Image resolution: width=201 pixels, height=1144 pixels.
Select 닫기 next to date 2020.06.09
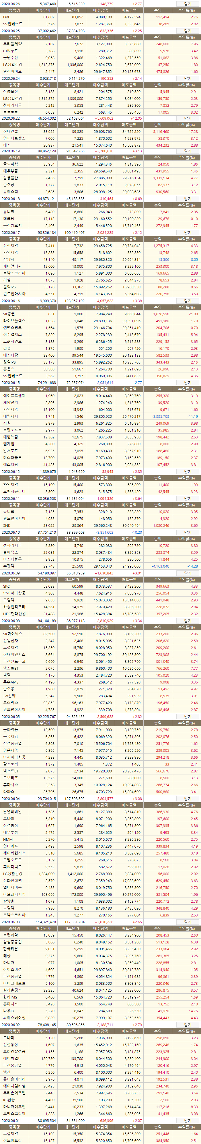tap(188, 573)
